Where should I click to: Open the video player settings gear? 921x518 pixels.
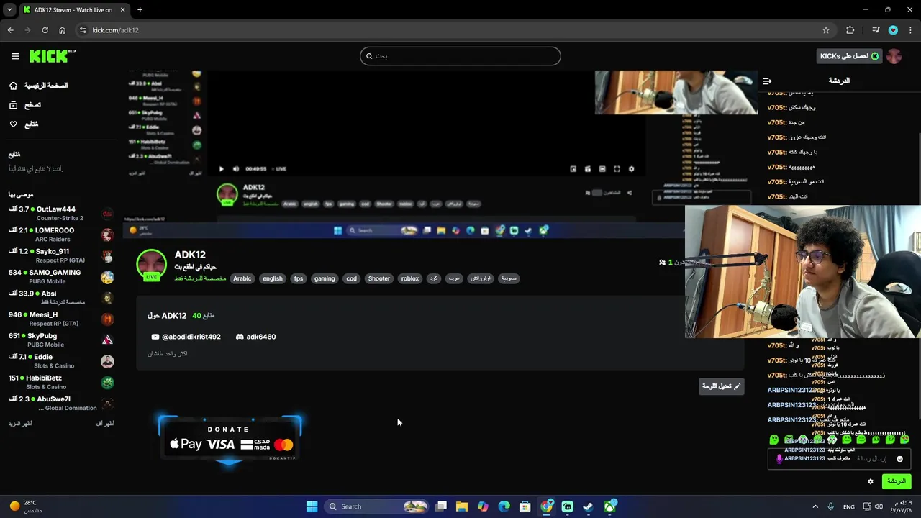pyautogui.click(x=631, y=169)
